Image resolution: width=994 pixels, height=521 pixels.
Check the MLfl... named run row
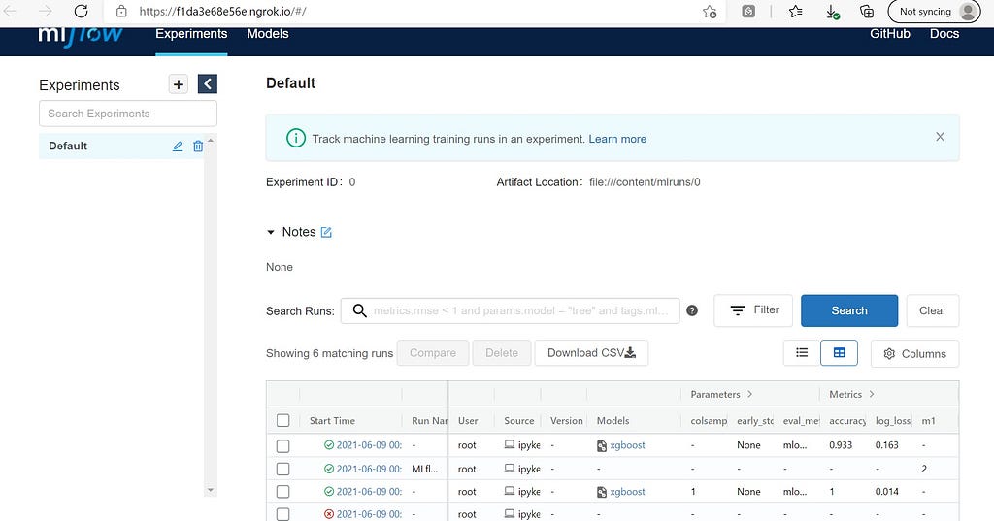point(282,469)
